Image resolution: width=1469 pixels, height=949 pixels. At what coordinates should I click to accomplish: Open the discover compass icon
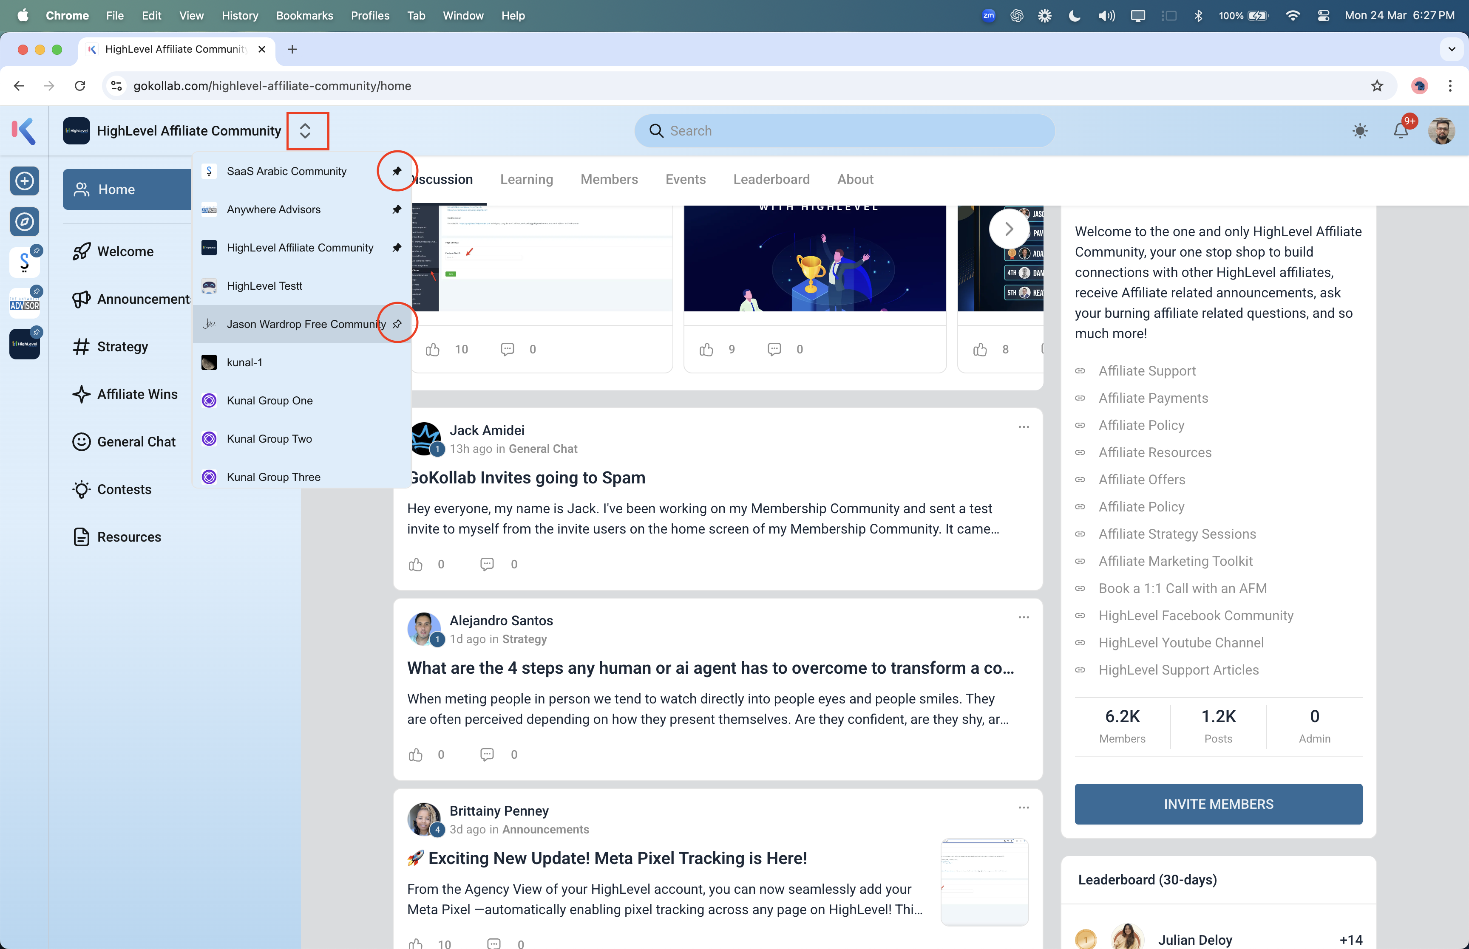click(25, 222)
